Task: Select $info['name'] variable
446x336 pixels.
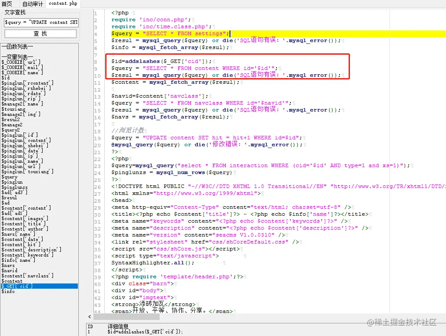Action: (x=18, y=260)
